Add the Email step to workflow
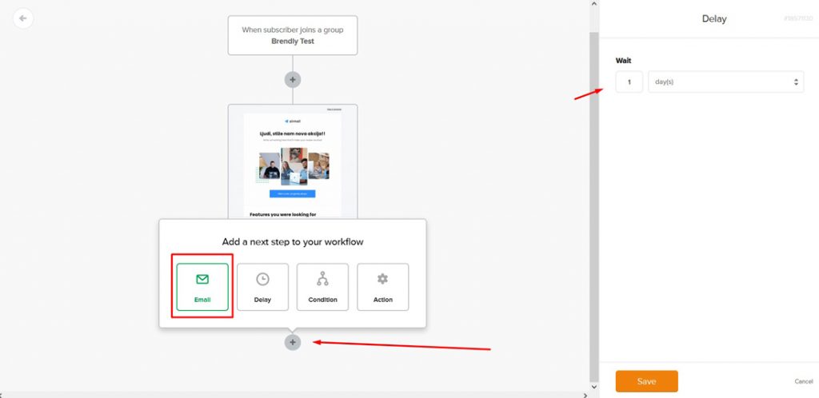 (202, 287)
